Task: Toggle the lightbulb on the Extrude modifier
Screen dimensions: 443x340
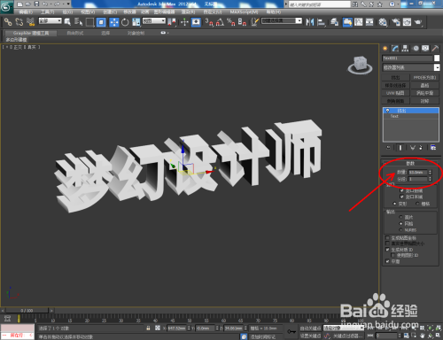Action: [387, 111]
